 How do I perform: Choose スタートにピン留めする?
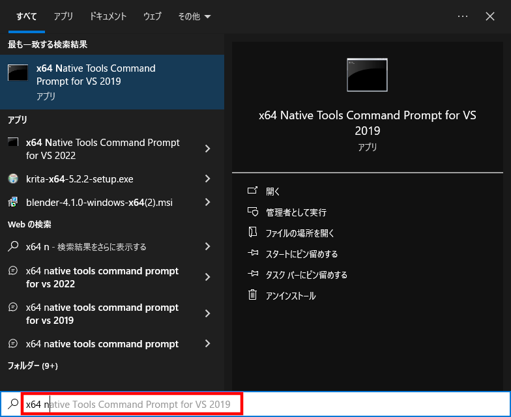(302, 254)
